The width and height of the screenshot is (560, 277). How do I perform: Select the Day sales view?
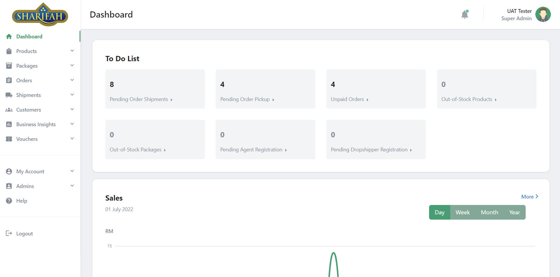(439, 212)
